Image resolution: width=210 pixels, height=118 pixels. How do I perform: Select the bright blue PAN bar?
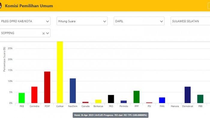[x=162, y=100]
